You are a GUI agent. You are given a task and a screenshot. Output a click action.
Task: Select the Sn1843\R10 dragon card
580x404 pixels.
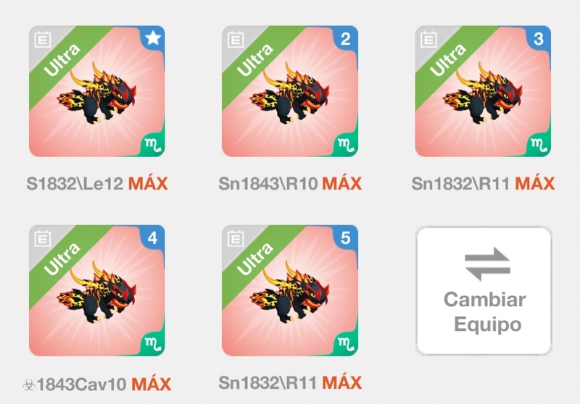(x=290, y=91)
